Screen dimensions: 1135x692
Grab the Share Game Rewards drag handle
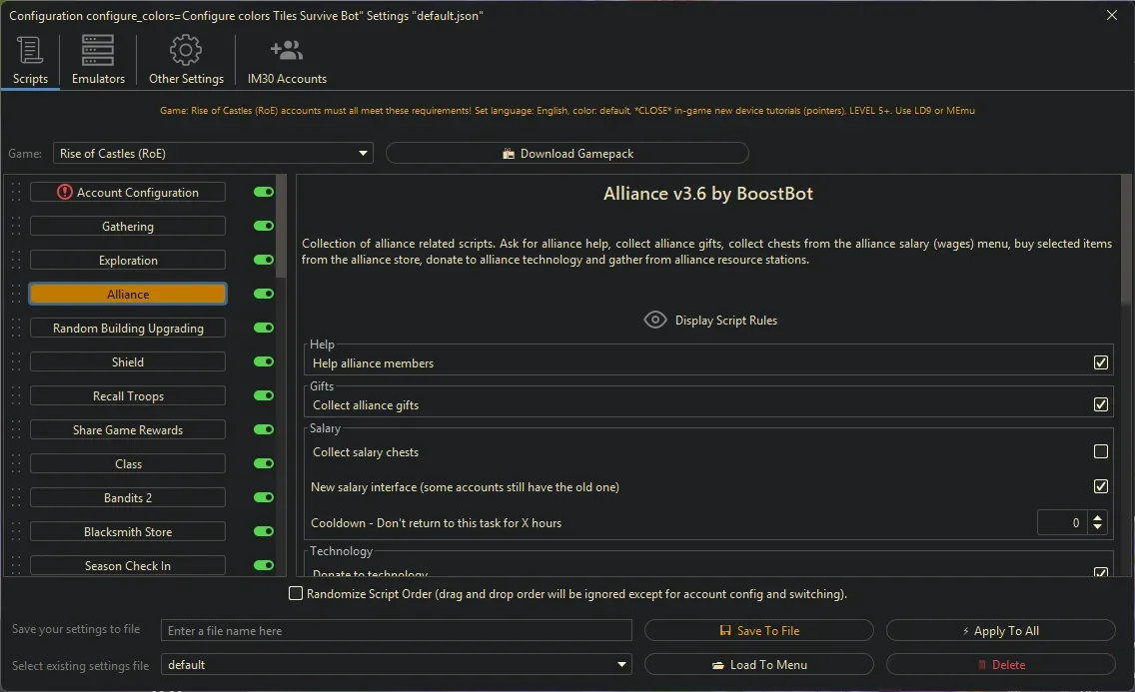pyautogui.click(x=16, y=430)
